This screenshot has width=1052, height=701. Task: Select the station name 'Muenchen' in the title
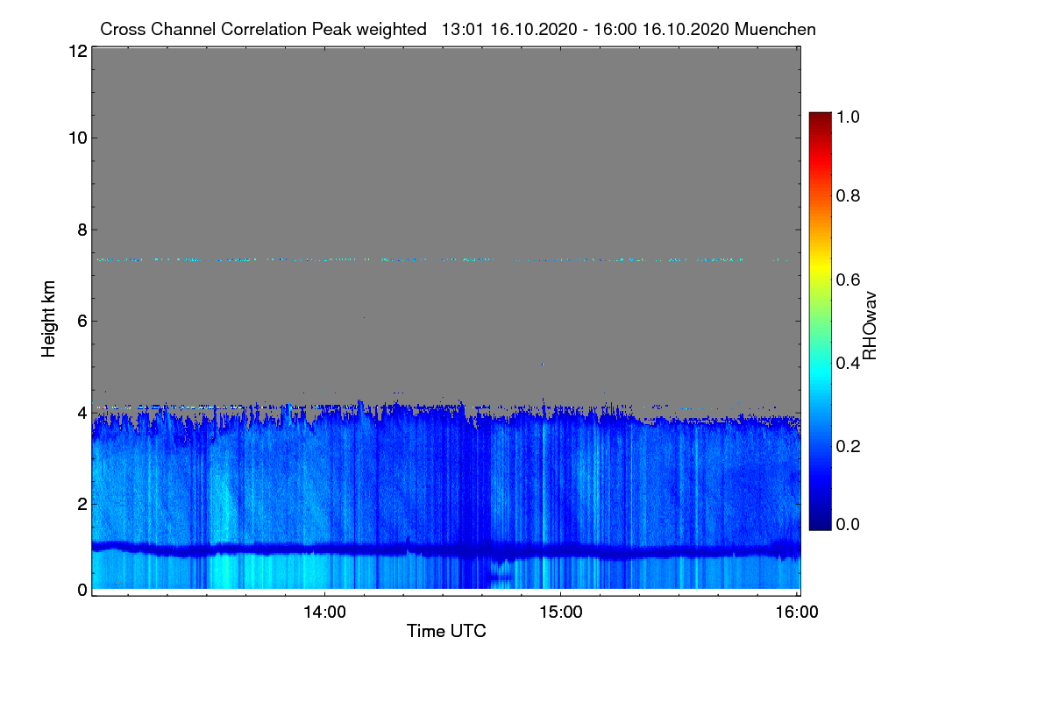click(777, 29)
